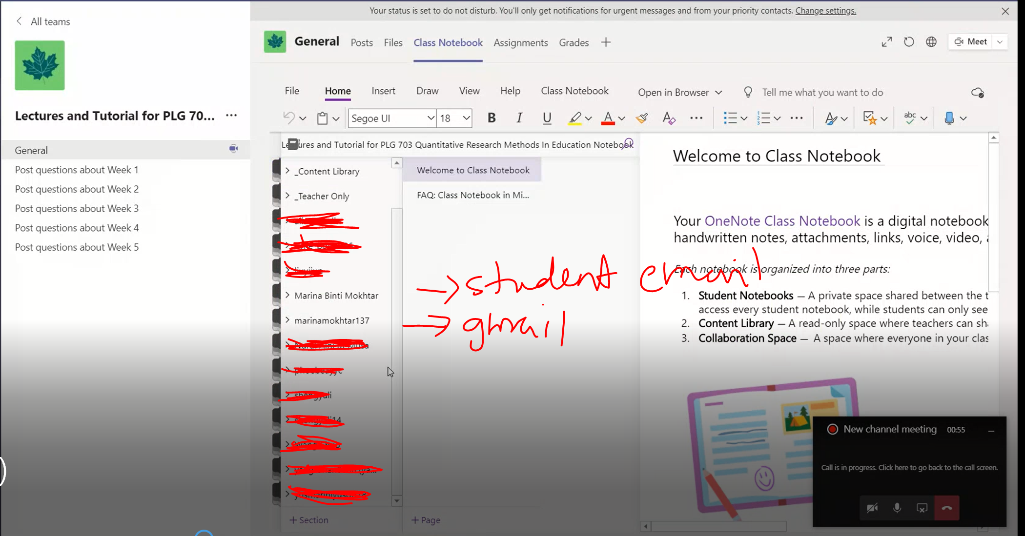Mute microphone in the call mini window
This screenshot has height=536, width=1025.
pyautogui.click(x=897, y=508)
